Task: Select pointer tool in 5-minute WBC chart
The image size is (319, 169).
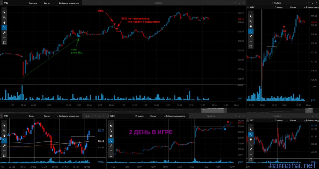Action: (251, 16)
